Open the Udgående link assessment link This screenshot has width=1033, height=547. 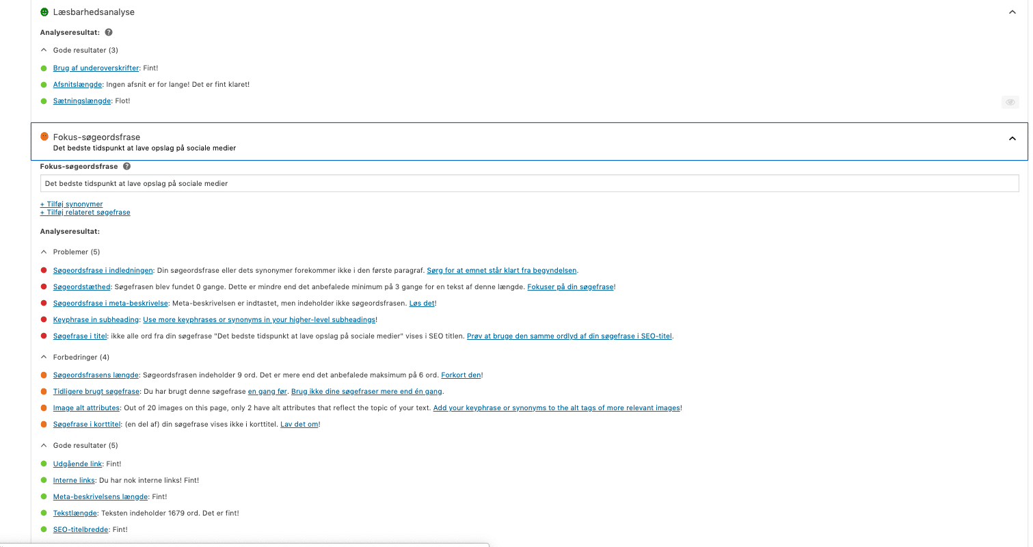click(x=77, y=464)
